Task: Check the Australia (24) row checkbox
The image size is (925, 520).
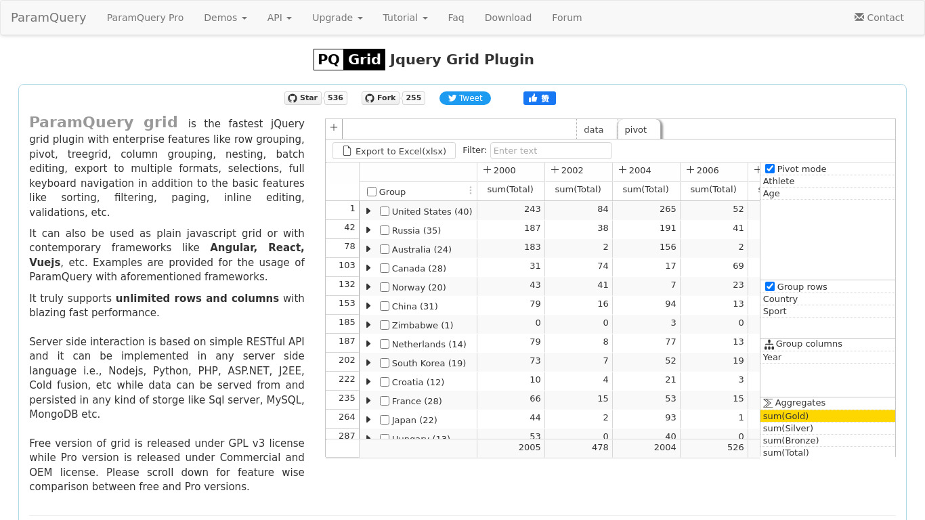Action: 385,249
